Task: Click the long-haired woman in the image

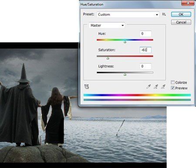Action: tap(55, 117)
